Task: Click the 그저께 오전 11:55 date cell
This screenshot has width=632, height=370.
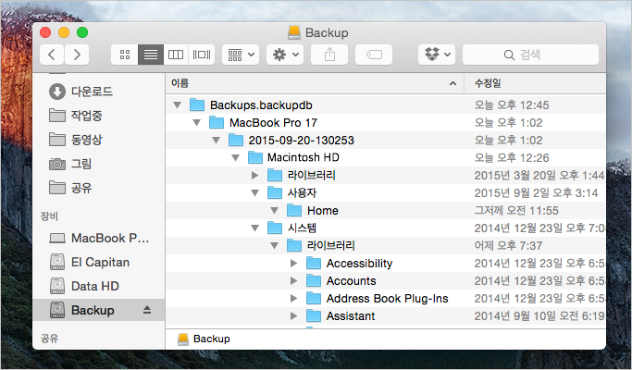Action: click(x=516, y=210)
